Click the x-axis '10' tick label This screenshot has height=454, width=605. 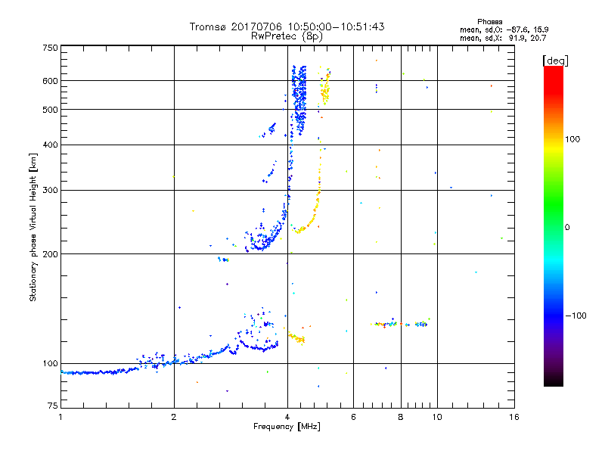[x=437, y=417]
